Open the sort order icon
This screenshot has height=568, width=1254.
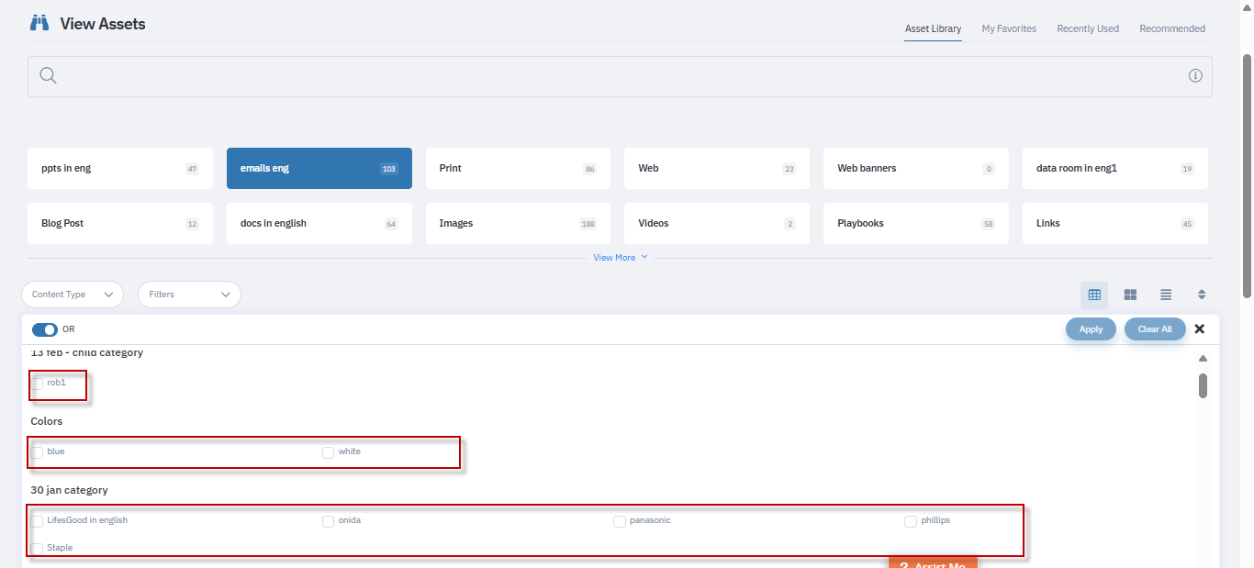click(1202, 295)
